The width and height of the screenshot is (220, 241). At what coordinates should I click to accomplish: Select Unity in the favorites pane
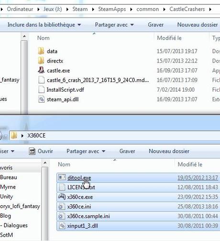tap(7, 197)
